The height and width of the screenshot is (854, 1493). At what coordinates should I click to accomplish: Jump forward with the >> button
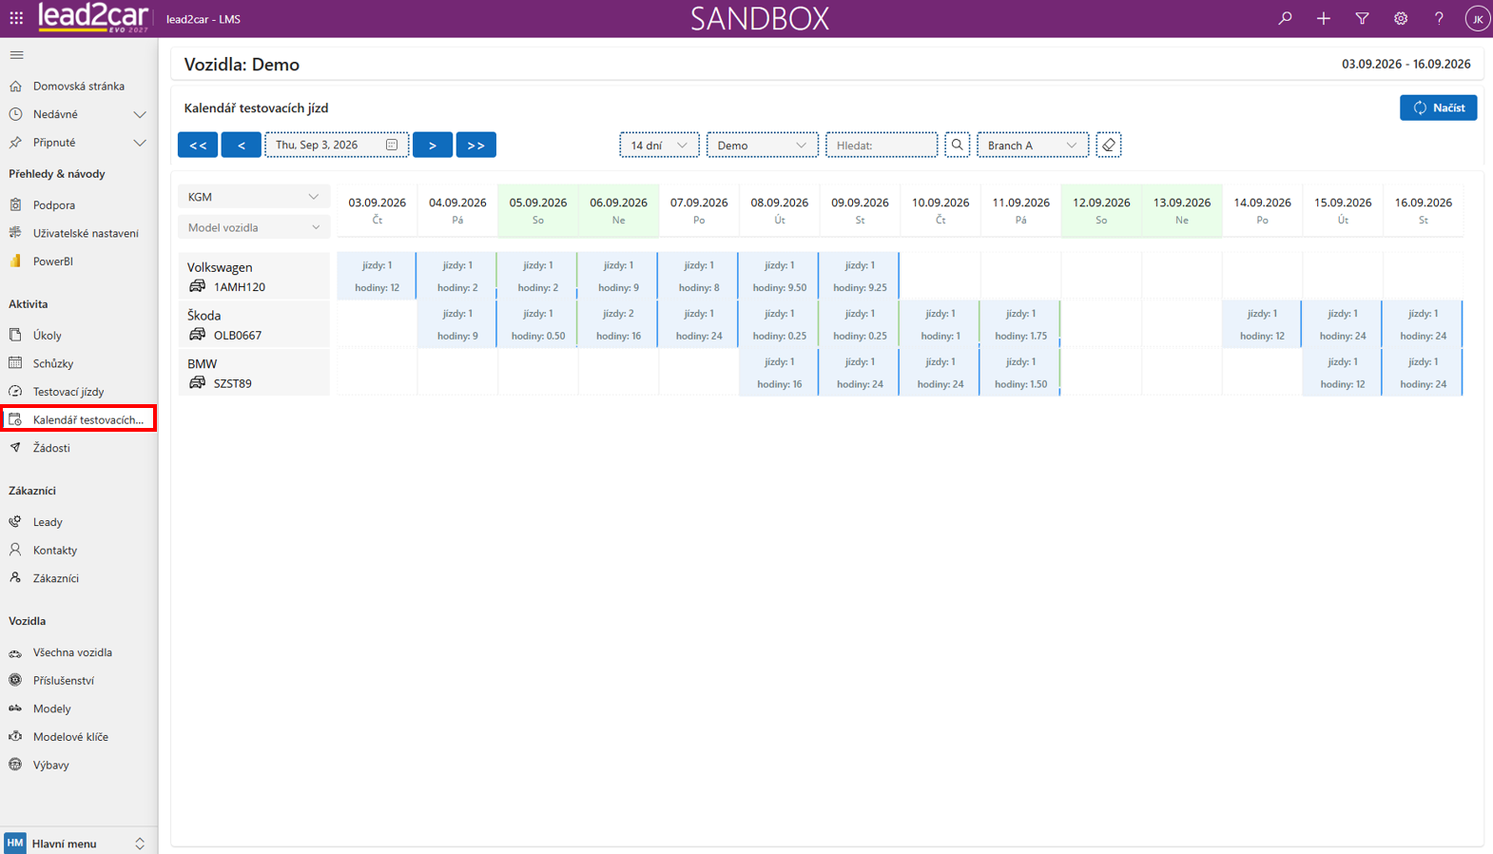[x=476, y=145]
